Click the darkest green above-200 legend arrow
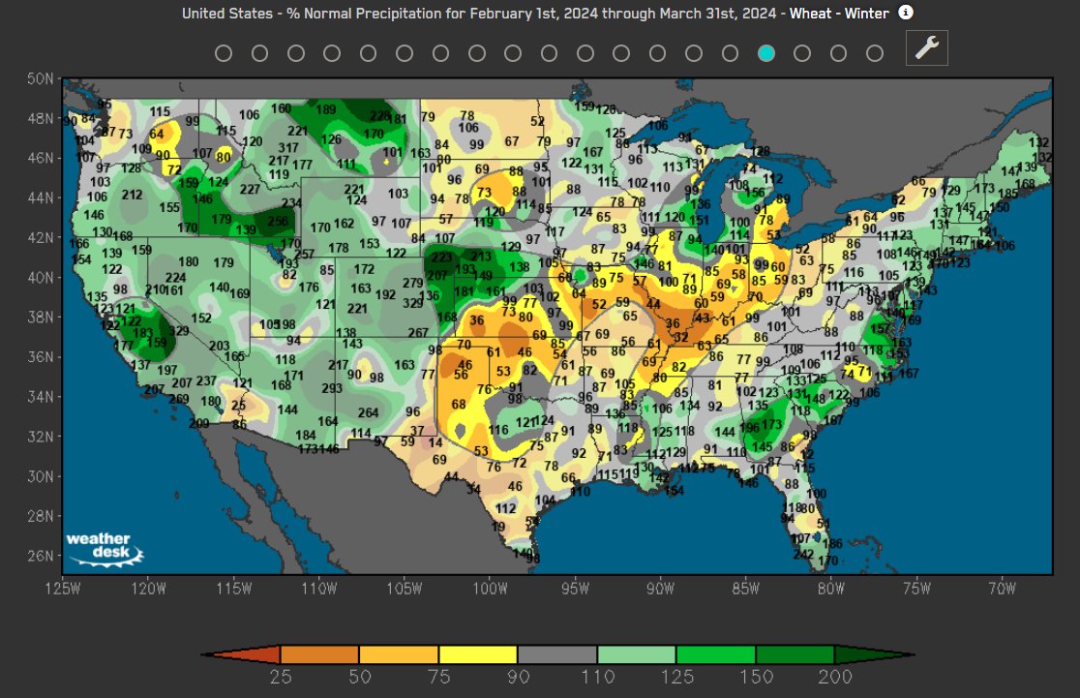Viewport: 1080px width, 698px height. pyautogui.click(x=875, y=654)
